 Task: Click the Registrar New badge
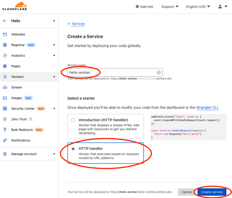[x=31, y=45]
